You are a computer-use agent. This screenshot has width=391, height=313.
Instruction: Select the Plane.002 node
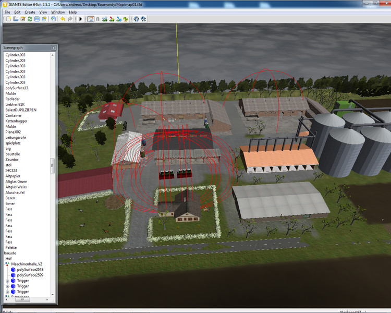click(13, 132)
